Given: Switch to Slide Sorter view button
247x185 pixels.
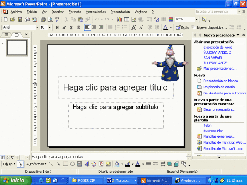Looking at the screenshot, I should pos(7,157).
